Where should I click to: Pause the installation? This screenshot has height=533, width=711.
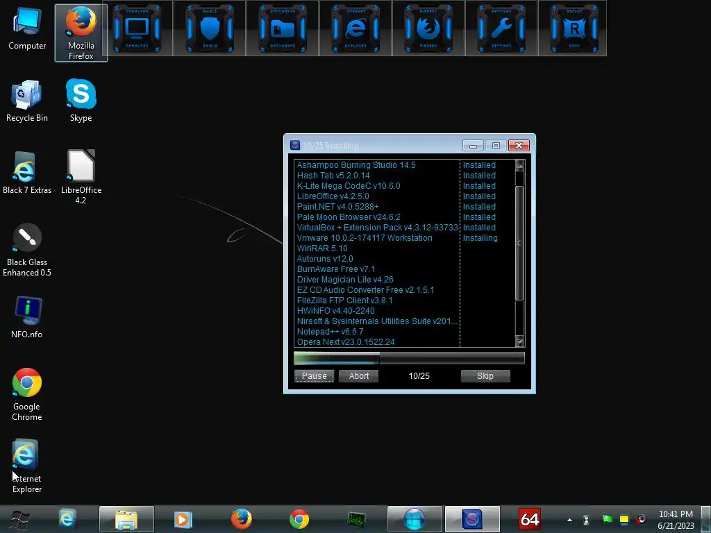(315, 376)
